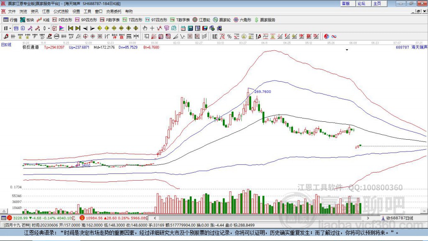Image resolution: width=428 pixels, height=241 pixels.
Task: Select the zigzag wave line tool
Action: point(182,36)
